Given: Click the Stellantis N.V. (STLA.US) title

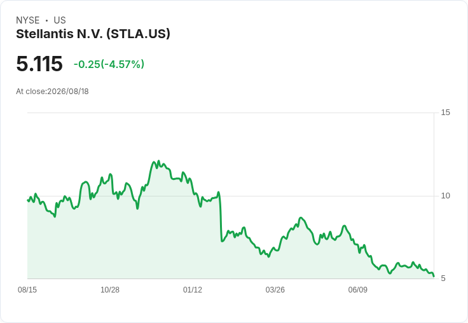Looking at the screenshot, I should tap(93, 34).
